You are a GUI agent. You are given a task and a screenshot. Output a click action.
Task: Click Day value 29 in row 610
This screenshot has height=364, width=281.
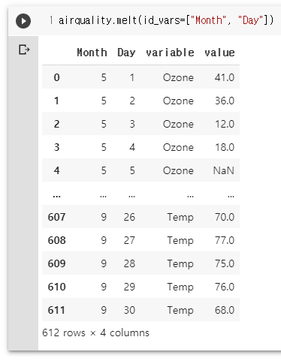click(x=129, y=287)
